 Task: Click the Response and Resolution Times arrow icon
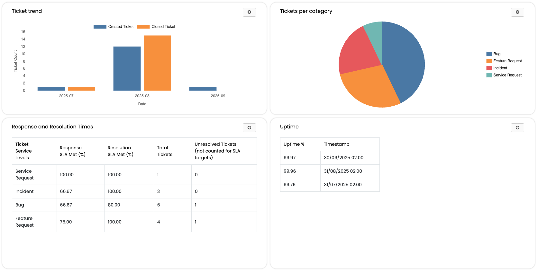[249, 128]
